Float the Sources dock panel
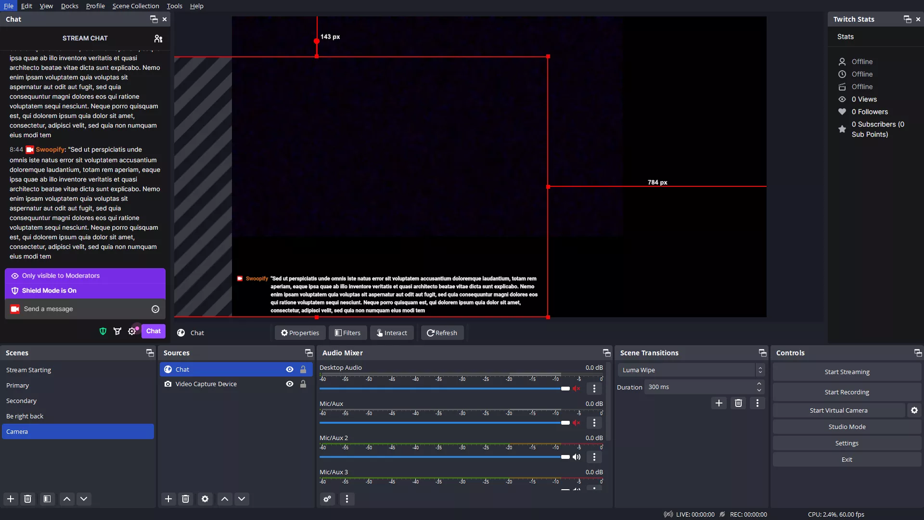The image size is (924, 520). pyautogui.click(x=309, y=353)
